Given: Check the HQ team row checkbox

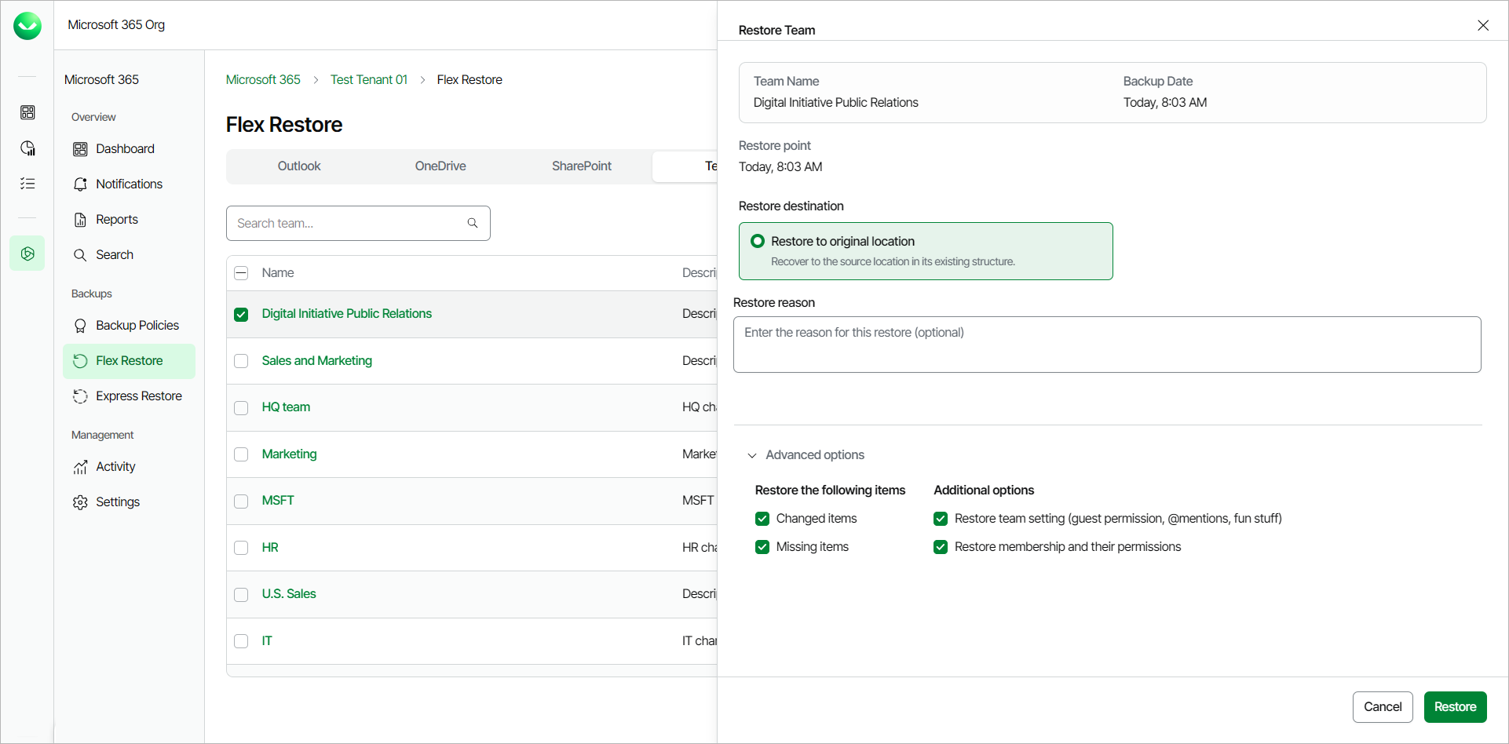Looking at the screenshot, I should pyautogui.click(x=241, y=408).
